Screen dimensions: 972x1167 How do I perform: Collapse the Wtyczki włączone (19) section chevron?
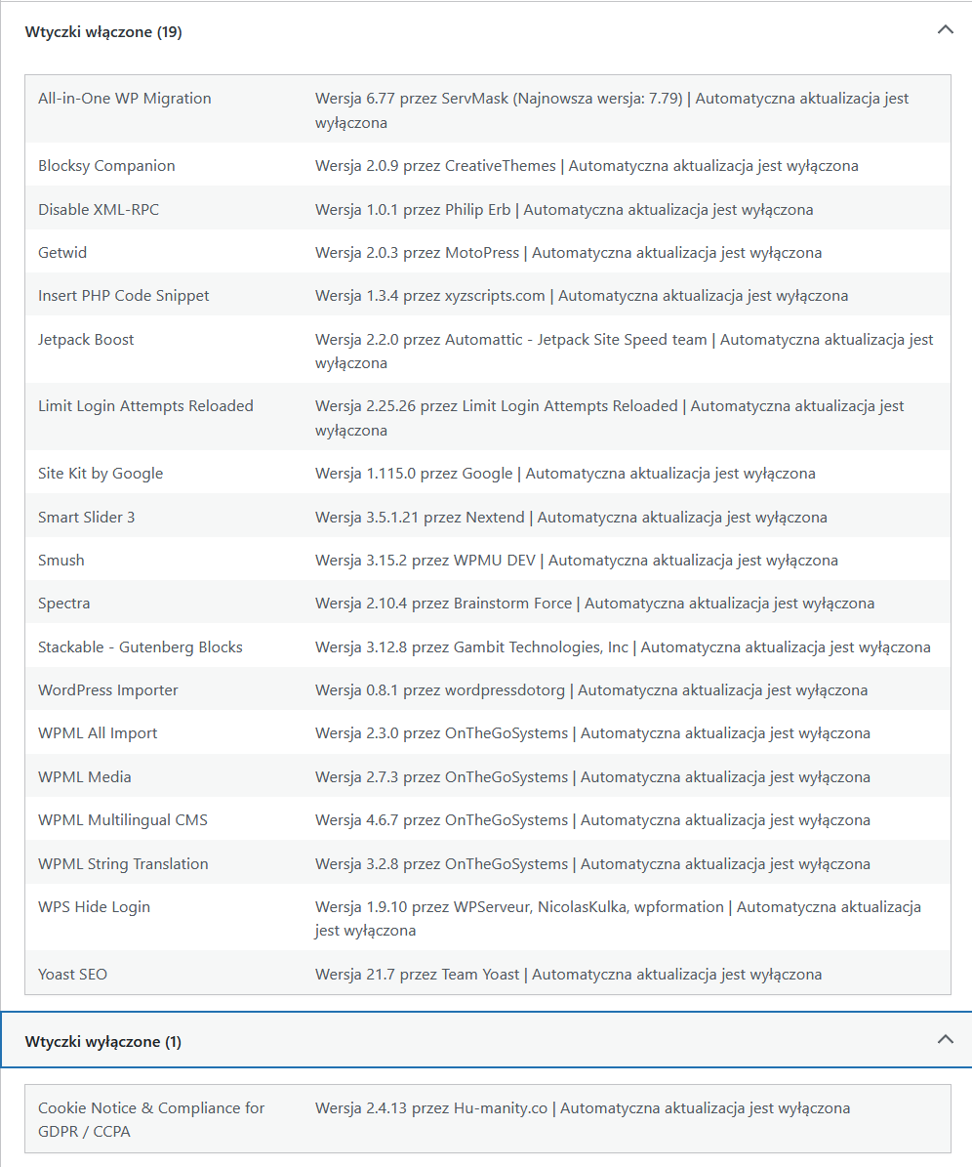946,30
